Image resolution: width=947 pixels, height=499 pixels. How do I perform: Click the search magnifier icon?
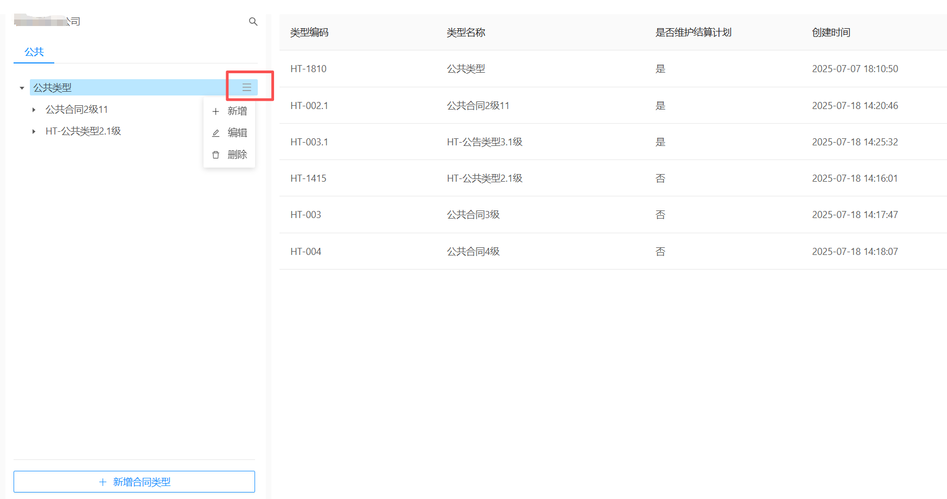[x=253, y=22]
